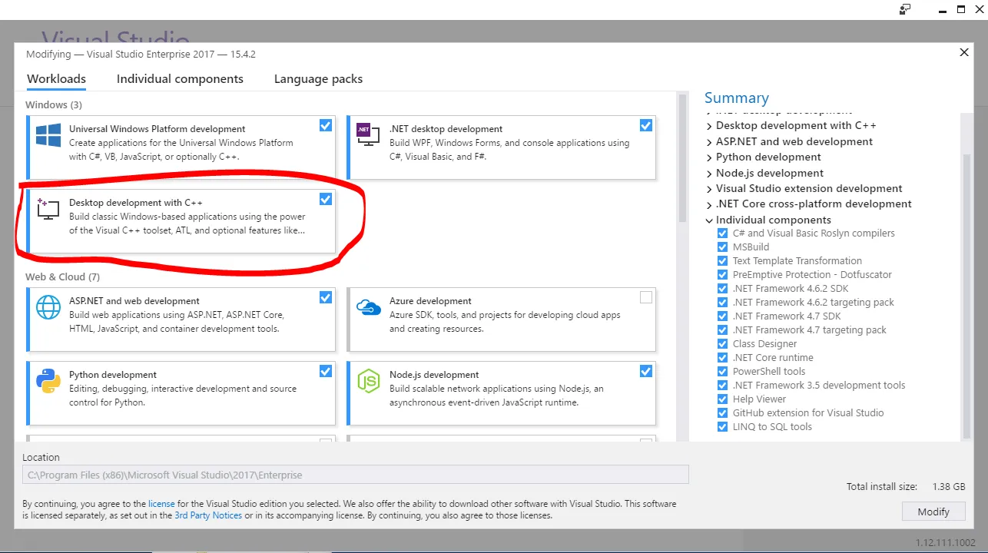988x553 pixels.
Task: Click the 'Web & Cloud (7)' section heading
Action: tap(62, 276)
